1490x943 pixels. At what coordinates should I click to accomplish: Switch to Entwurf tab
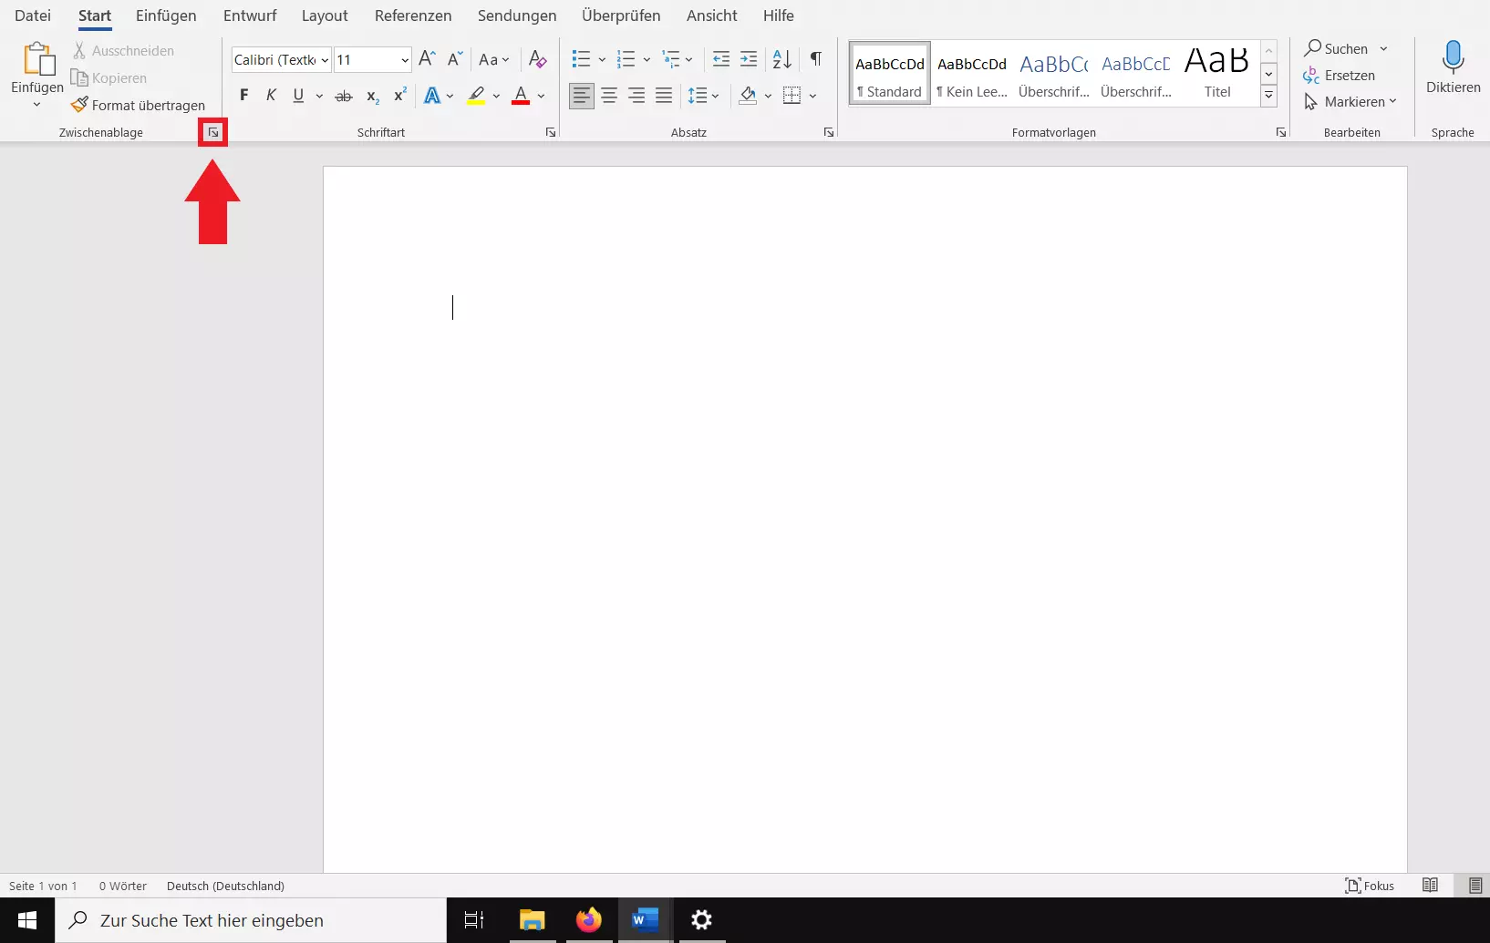tap(250, 15)
